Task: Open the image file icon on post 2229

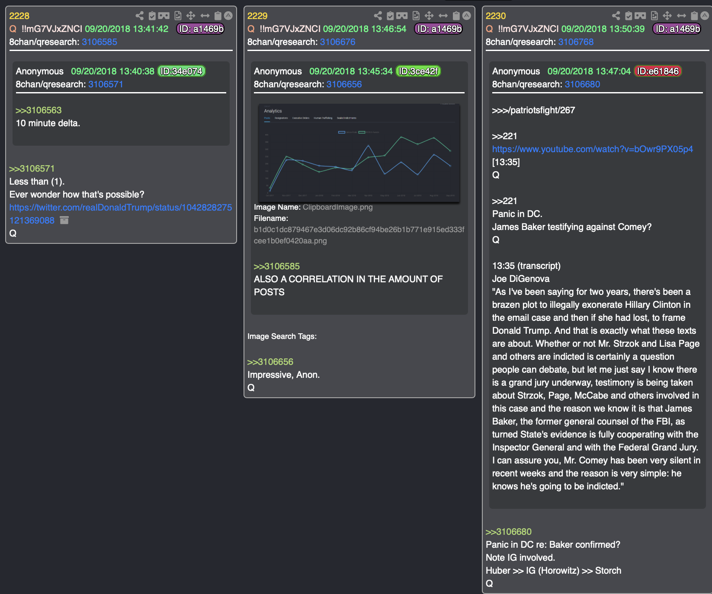Action: (x=416, y=16)
